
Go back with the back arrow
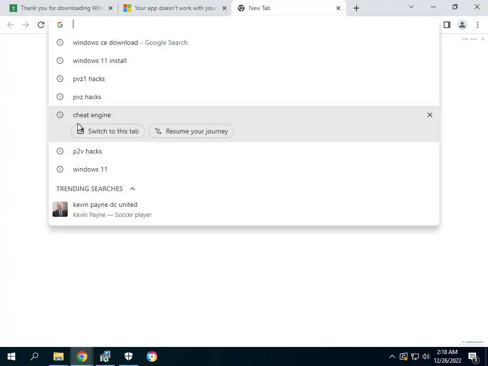pyautogui.click(x=10, y=25)
